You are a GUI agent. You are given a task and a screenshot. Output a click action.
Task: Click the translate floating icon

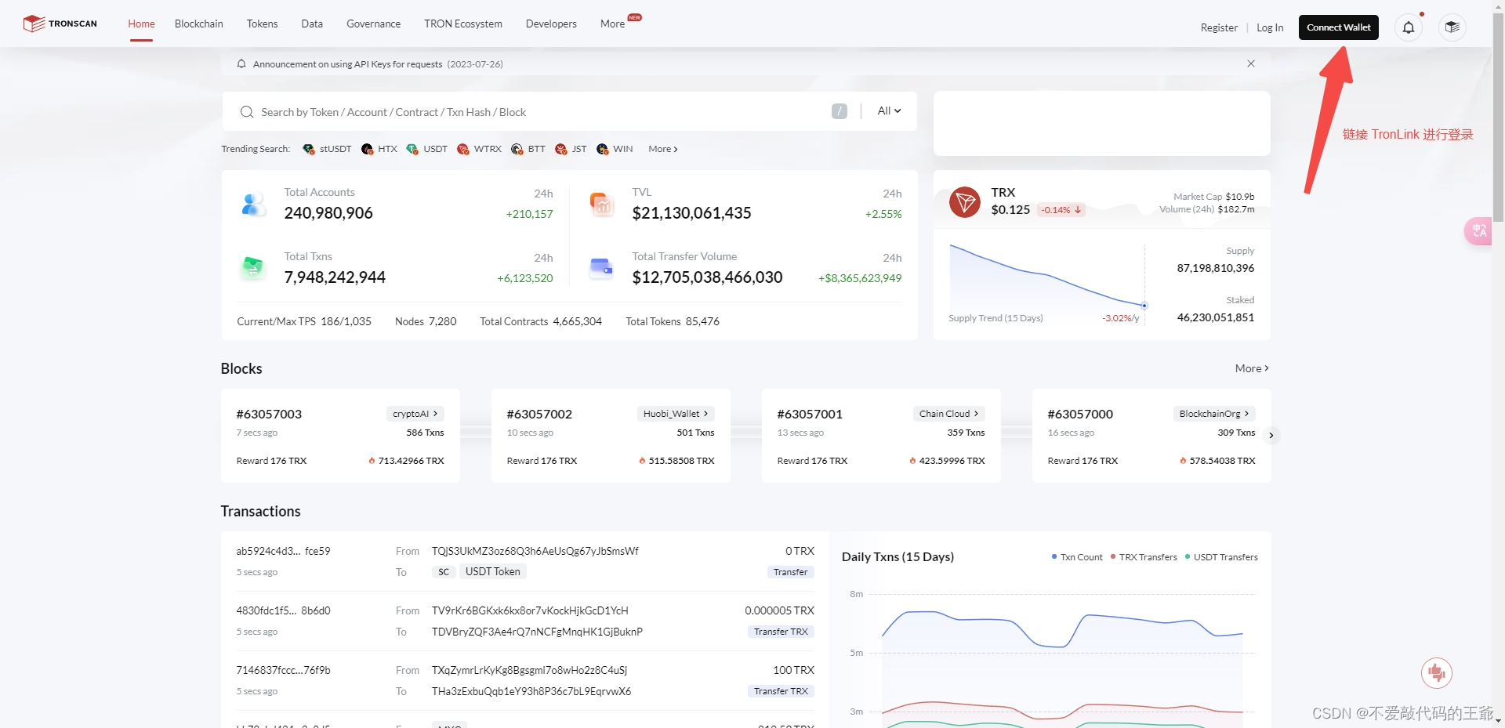click(1478, 230)
